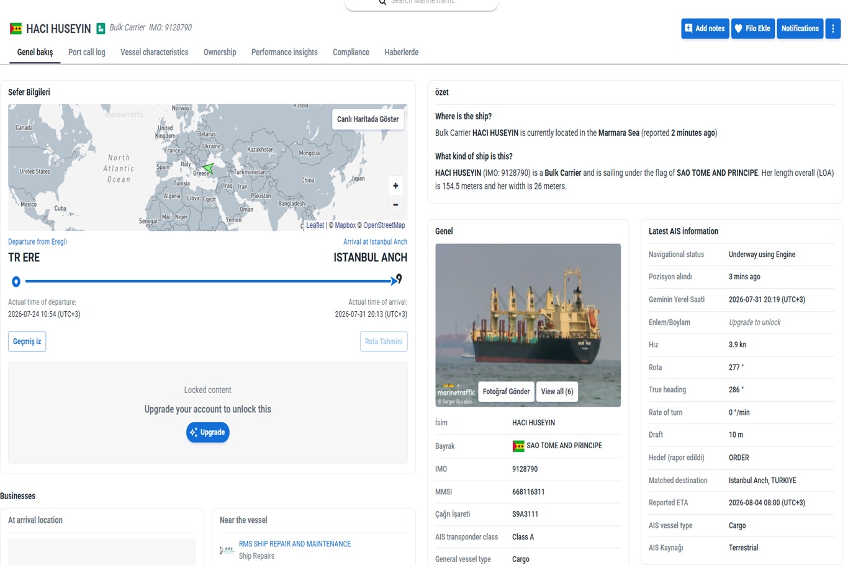This screenshot has height=565, width=848.
Task: Click the Rota Tahmini button
Action: [x=384, y=341]
